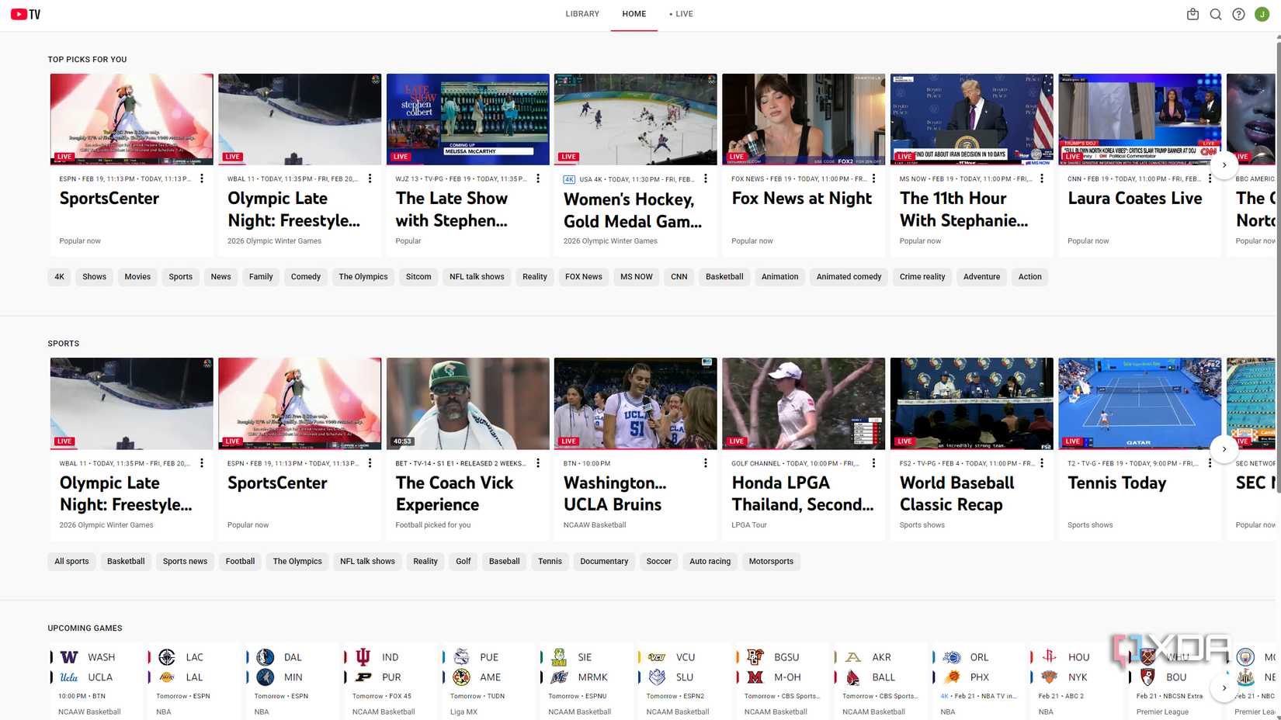Open the Honda LPGA Thailand title
The height and width of the screenshot is (720, 1281).
click(803, 493)
